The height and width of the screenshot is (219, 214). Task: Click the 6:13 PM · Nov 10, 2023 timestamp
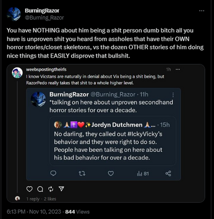[34, 212]
